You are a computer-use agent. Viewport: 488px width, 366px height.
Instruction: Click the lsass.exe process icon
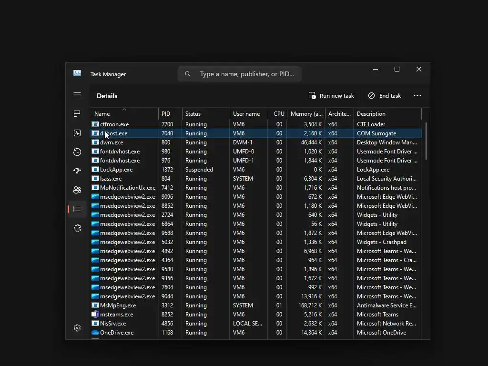point(95,179)
